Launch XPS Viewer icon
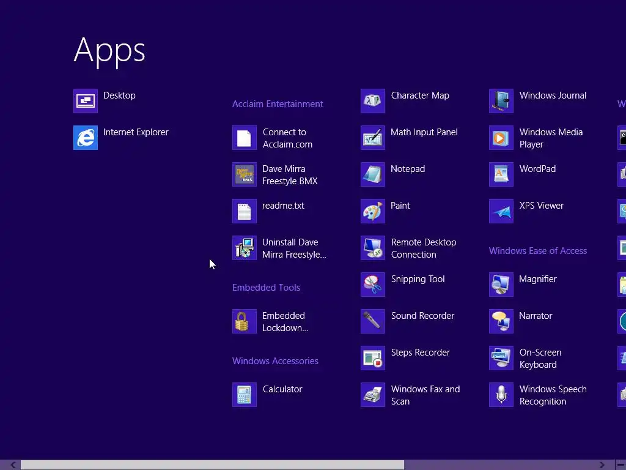626x470 pixels. [501, 211]
